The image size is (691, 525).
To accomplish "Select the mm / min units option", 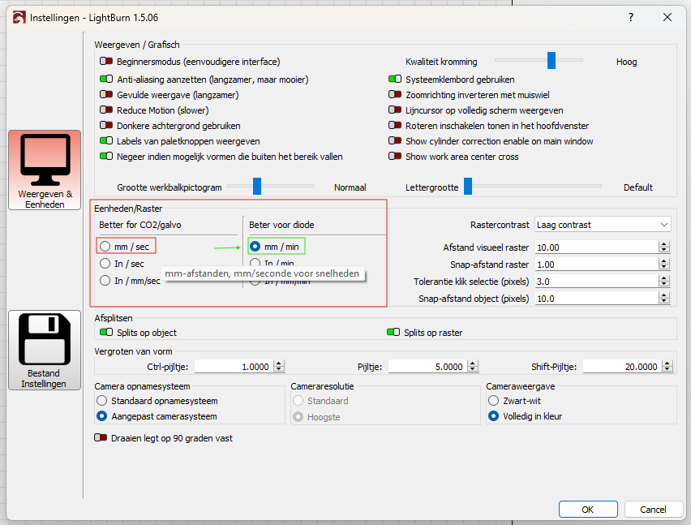I will tap(255, 247).
